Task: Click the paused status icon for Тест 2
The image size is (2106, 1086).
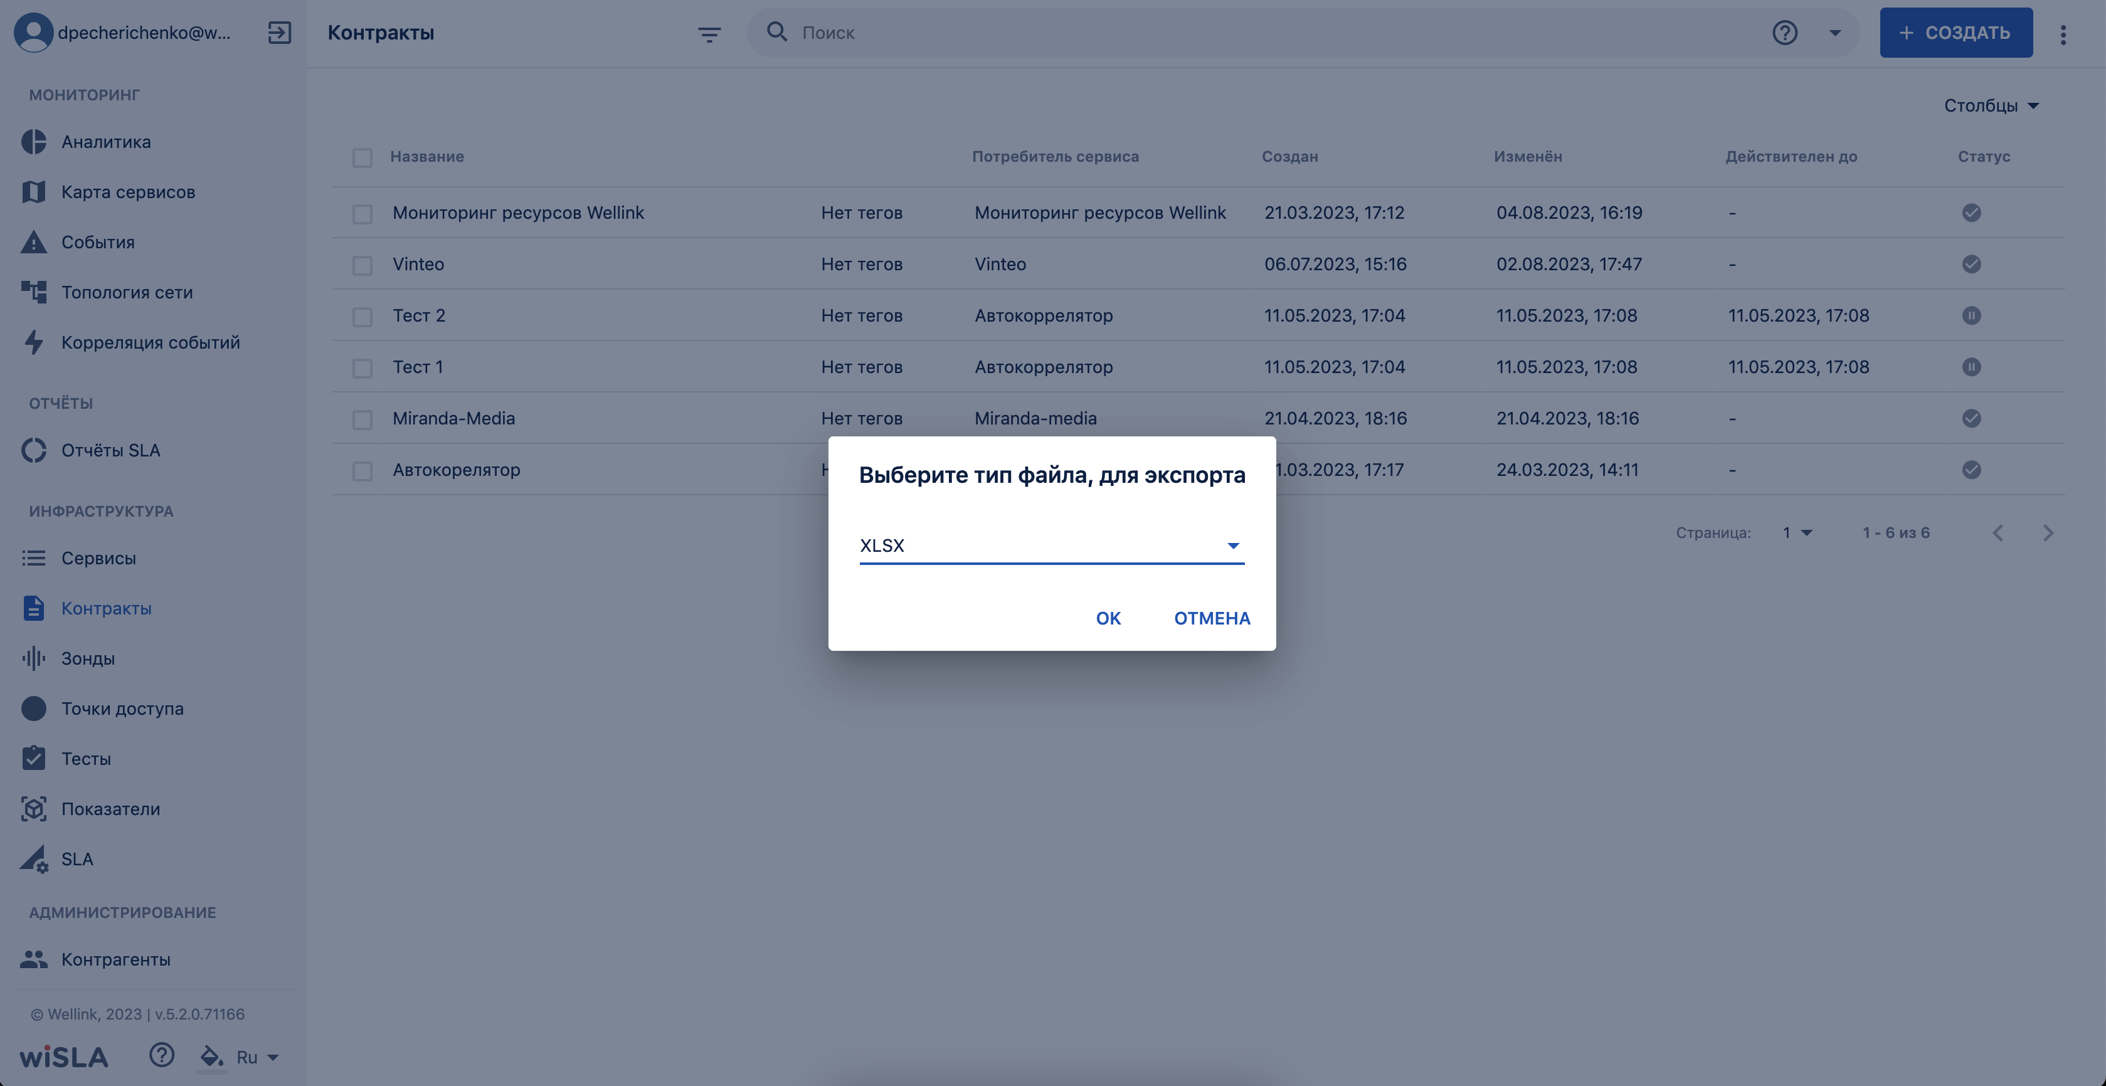Action: click(1971, 315)
